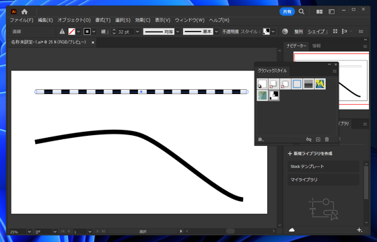Screen dimensions: 377x242
Task: Apply the yellow-blue pattern graphic style
Action: tap(320, 84)
